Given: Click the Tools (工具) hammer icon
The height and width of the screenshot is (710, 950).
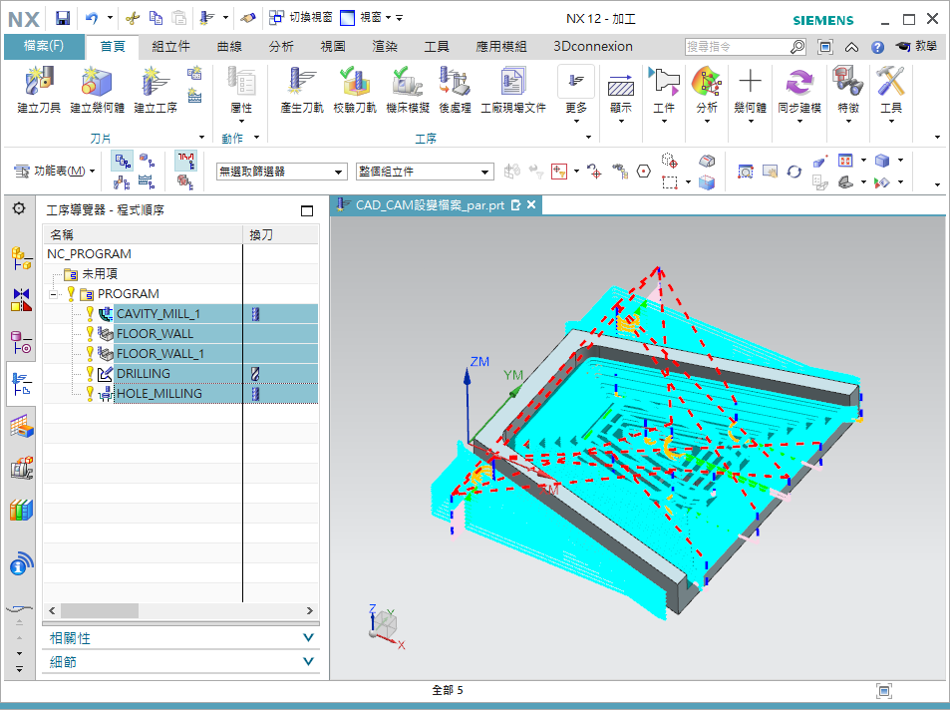Looking at the screenshot, I should tap(890, 81).
